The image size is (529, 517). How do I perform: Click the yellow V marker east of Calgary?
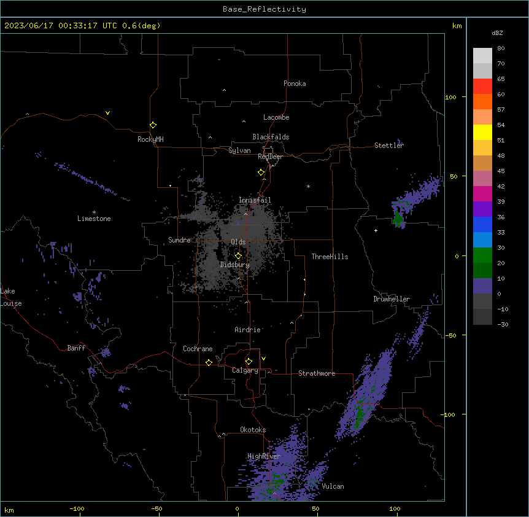click(x=263, y=359)
